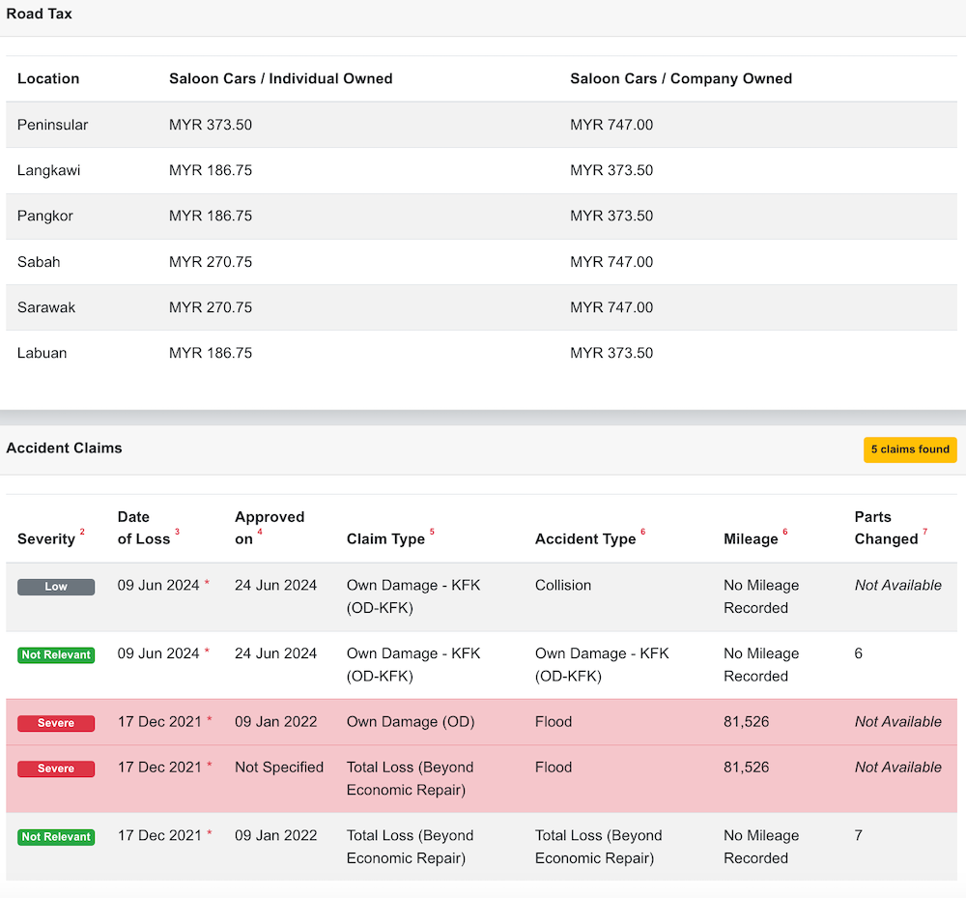Image resolution: width=966 pixels, height=898 pixels.
Task: Click the "Severe" badge on the Own Damage (OD) row
Action: 56,723
